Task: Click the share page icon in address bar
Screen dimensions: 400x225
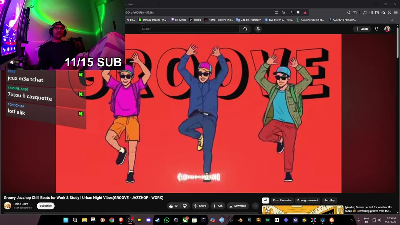Action: (x=291, y=12)
